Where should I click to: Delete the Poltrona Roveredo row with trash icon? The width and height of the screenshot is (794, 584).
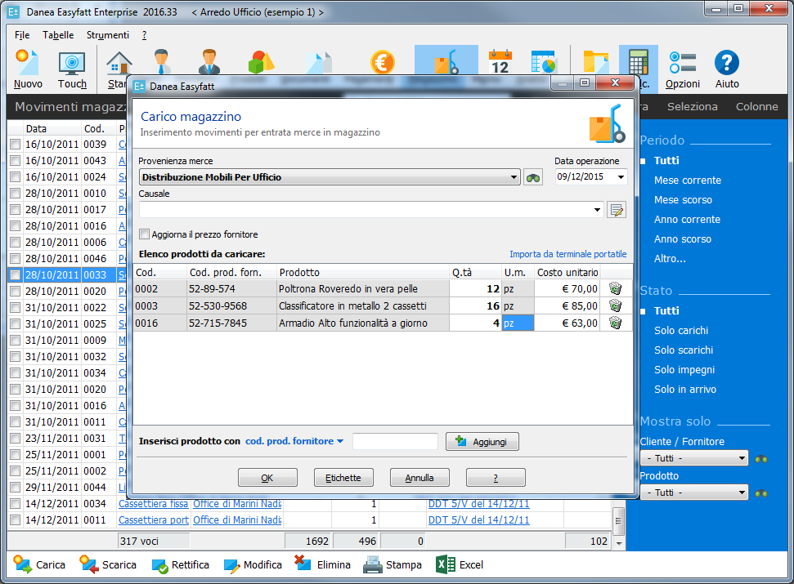pos(616,288)
